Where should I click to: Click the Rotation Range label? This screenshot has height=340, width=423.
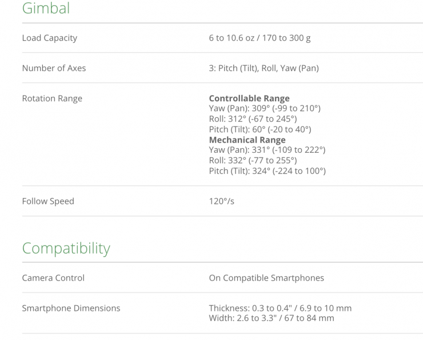52,98
